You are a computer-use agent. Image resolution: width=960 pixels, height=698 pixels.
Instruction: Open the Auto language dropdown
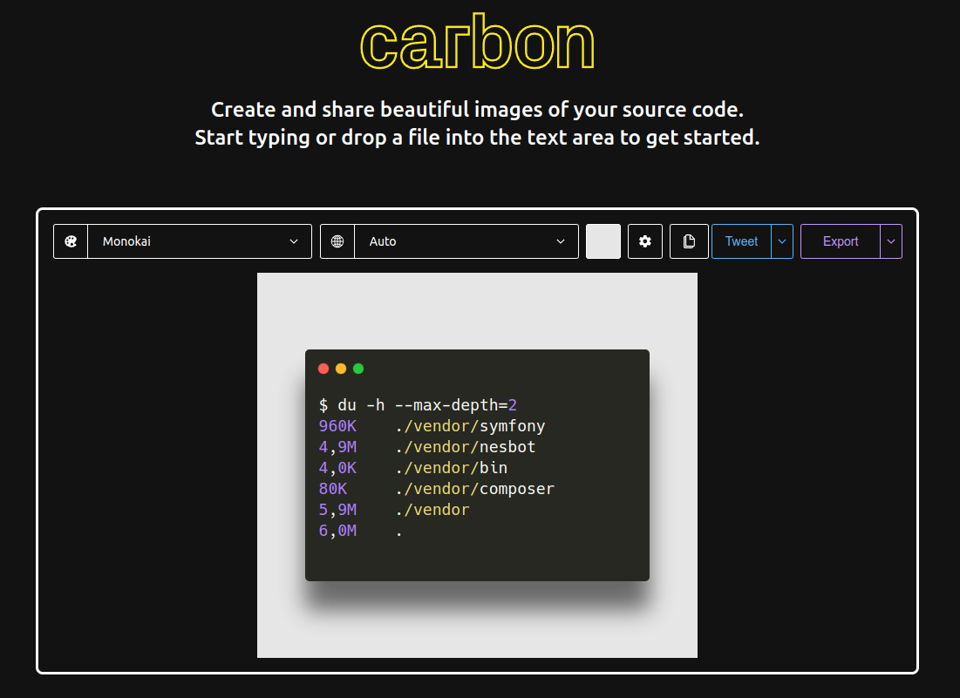click(466, 241)
